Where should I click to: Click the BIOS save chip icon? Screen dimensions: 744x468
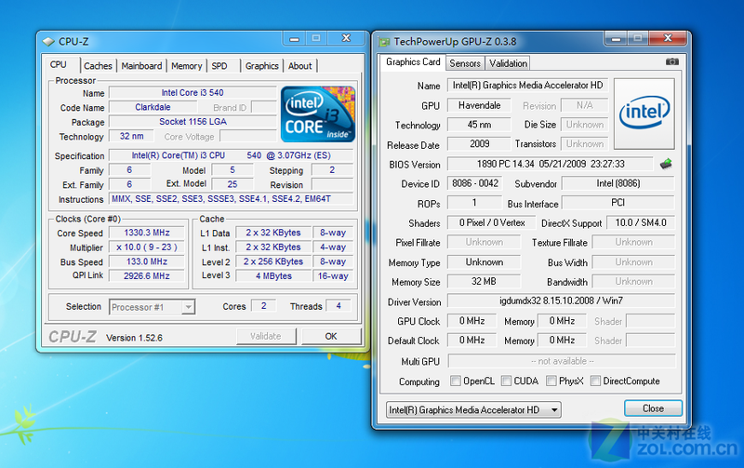tap(666, 165)
